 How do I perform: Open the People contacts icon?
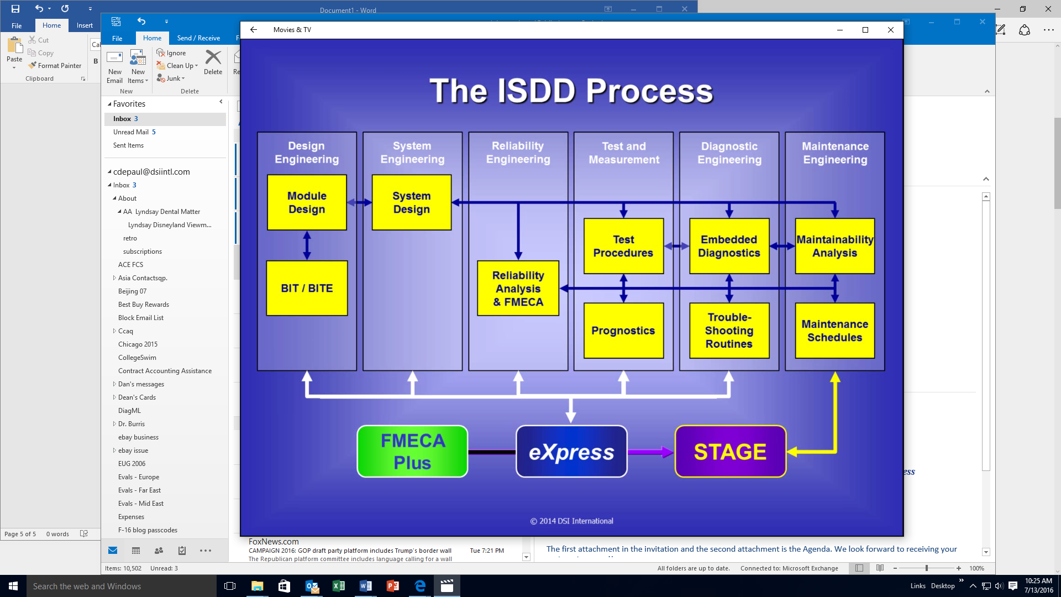[159, 551]
